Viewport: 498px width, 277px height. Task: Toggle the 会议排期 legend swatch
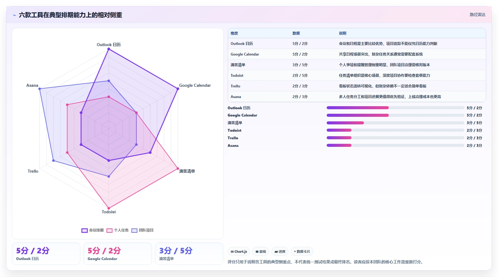[x=85, y=230]
